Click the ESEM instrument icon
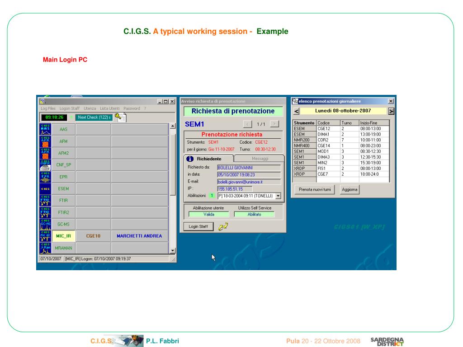This screenshot has height=347, width=463. click(x=45, y=188)
